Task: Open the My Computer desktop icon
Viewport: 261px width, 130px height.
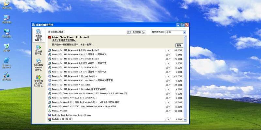Action: pyautogui.click(x=7, y=19)
